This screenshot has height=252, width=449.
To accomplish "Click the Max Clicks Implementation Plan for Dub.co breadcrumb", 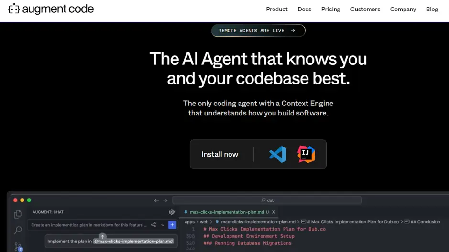I will coord(350,222).
